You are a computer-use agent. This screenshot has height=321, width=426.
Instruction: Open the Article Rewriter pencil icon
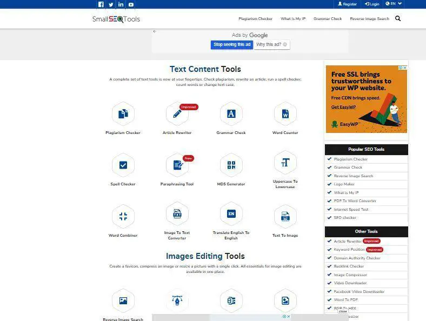pos(177,113)
